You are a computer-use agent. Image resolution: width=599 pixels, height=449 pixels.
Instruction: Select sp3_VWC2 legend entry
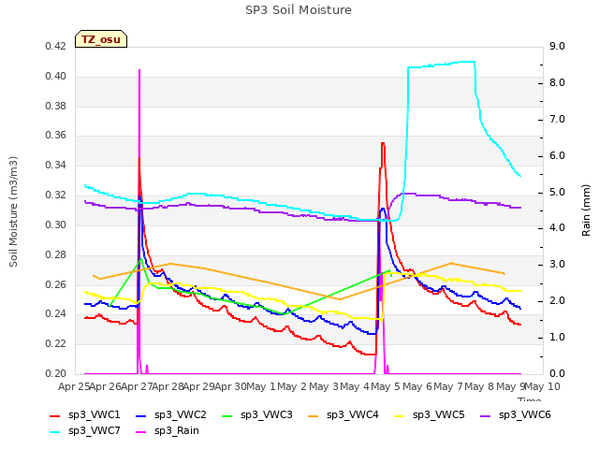(x=171, y=415)
